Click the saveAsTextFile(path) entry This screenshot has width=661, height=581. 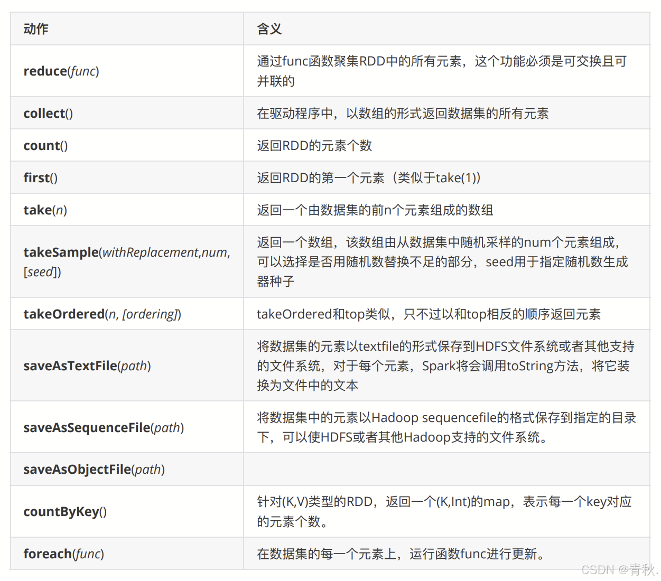tap(87, 366)
